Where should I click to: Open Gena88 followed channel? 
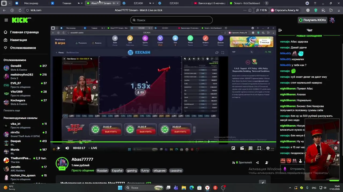tap(25, 68)
